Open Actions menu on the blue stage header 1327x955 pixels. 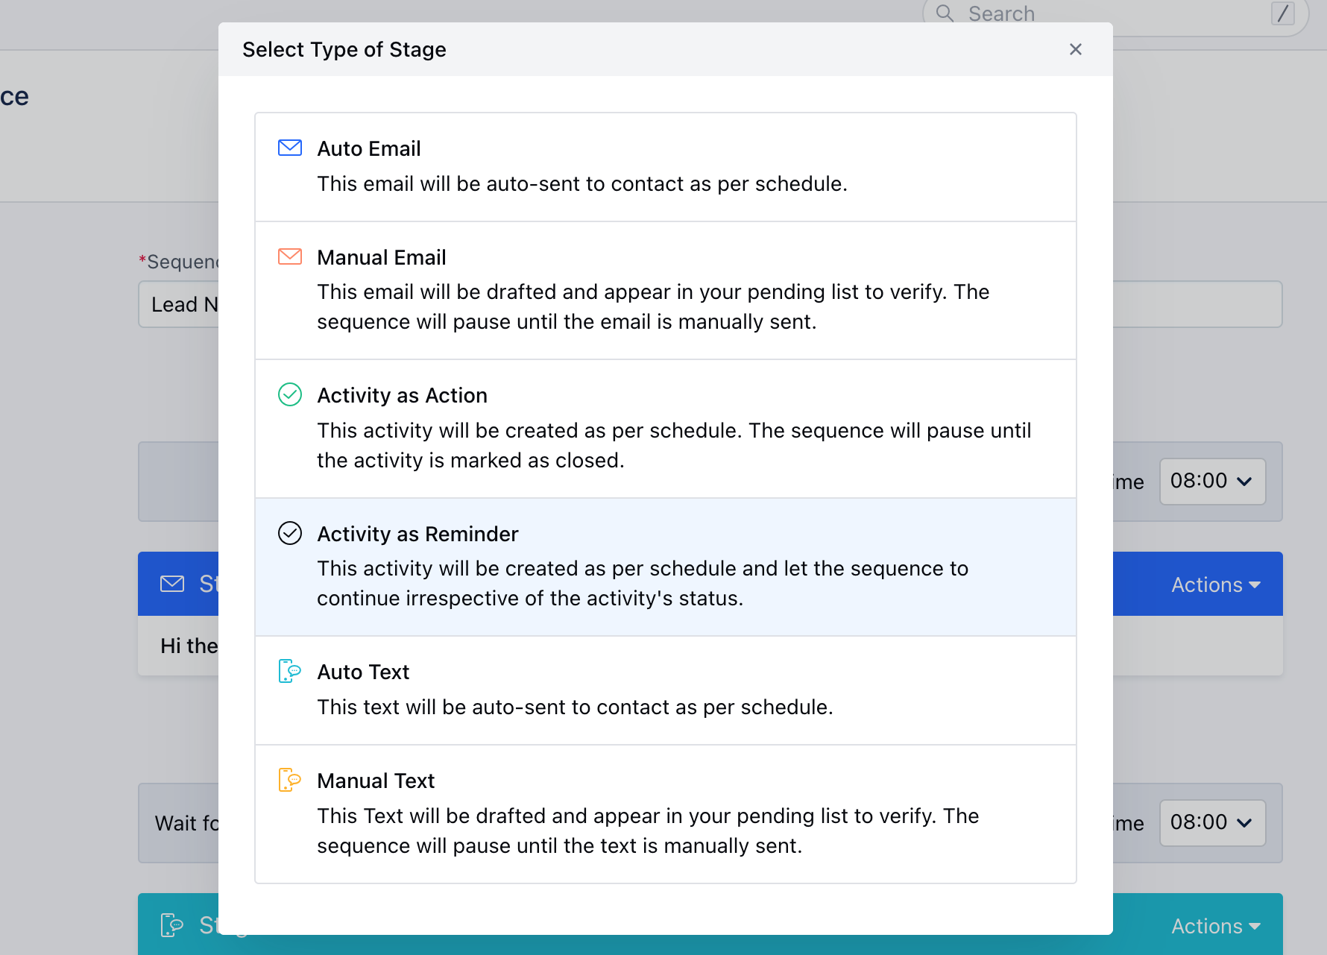pyautogui.click(x=1215, y=584)
